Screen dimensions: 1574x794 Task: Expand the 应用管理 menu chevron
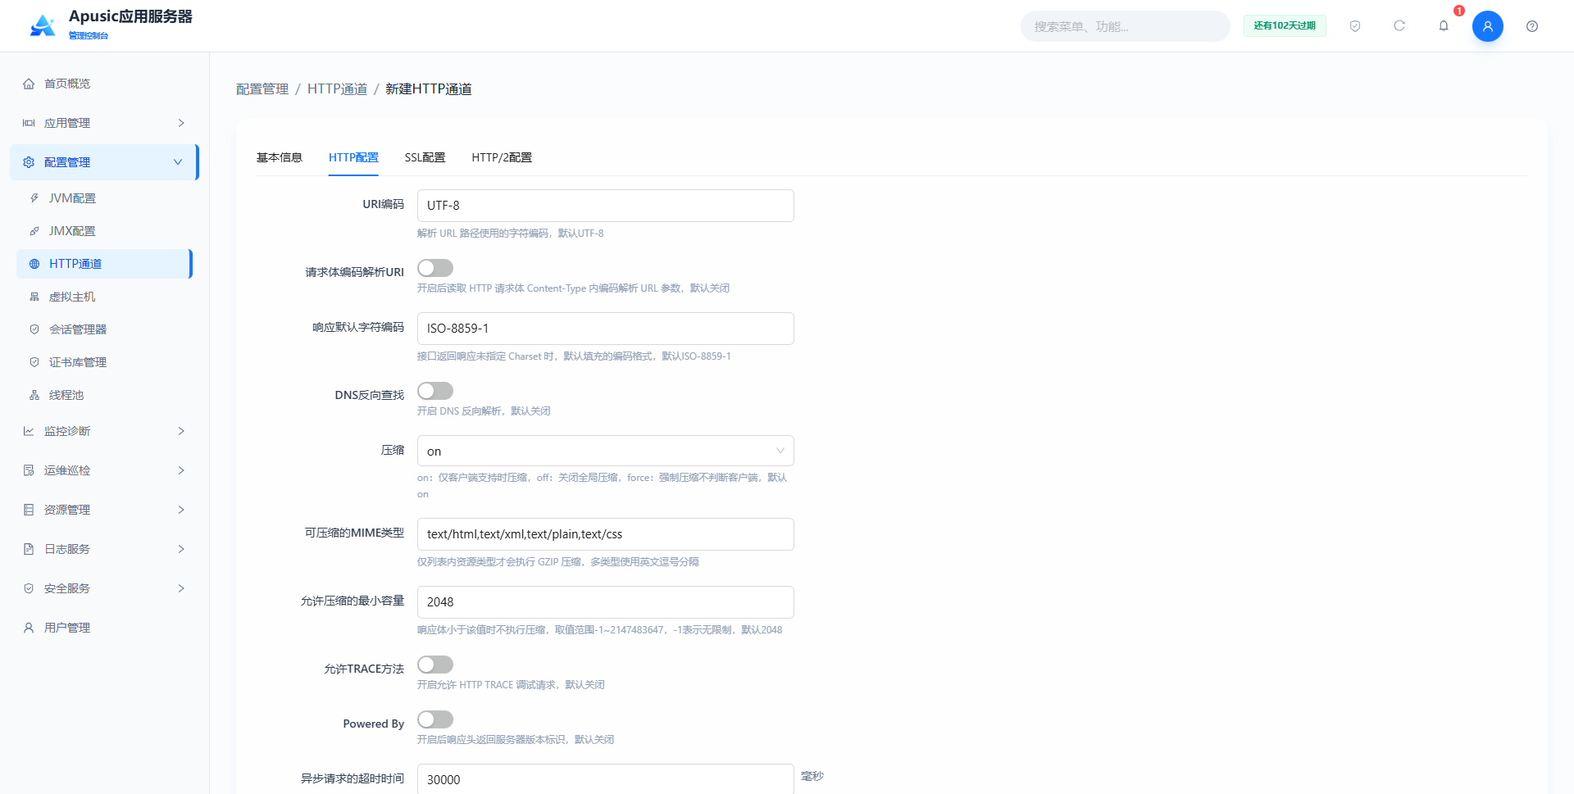181,123
